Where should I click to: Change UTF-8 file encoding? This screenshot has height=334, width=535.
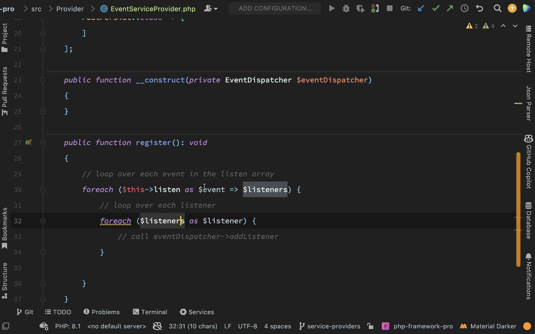coord(247,326)
